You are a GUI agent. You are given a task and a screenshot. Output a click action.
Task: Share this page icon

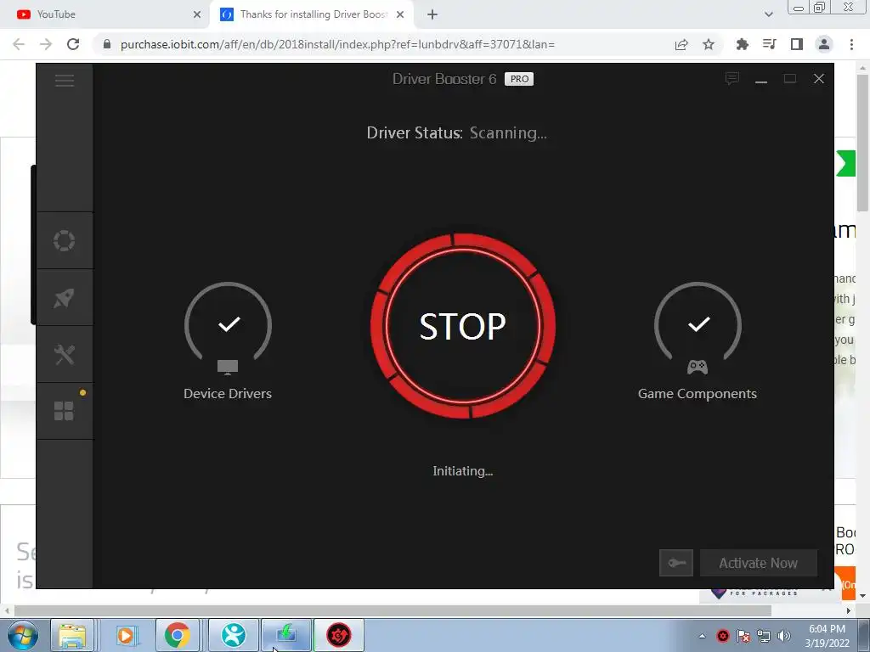pos(681,44)
